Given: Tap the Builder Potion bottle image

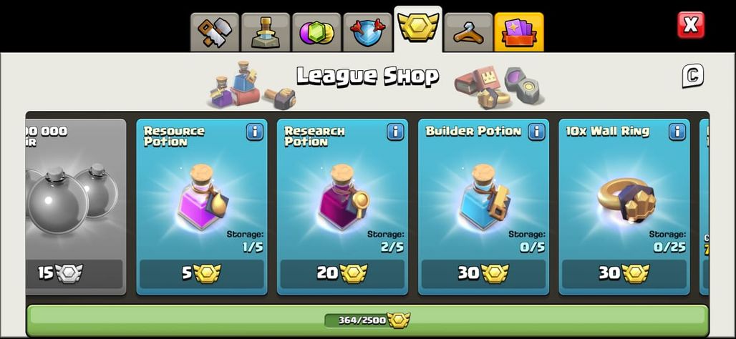Looking at the screenshot, I should pyautogui.click(x=485, y=197).
